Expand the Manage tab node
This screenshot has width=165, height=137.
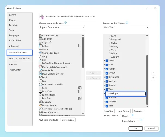click(x=104, y=102)
